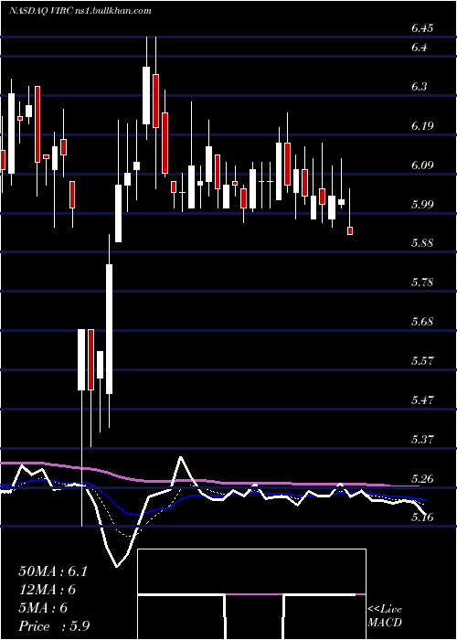Click the MACD histogram box outline

click(x=251, y=594)
